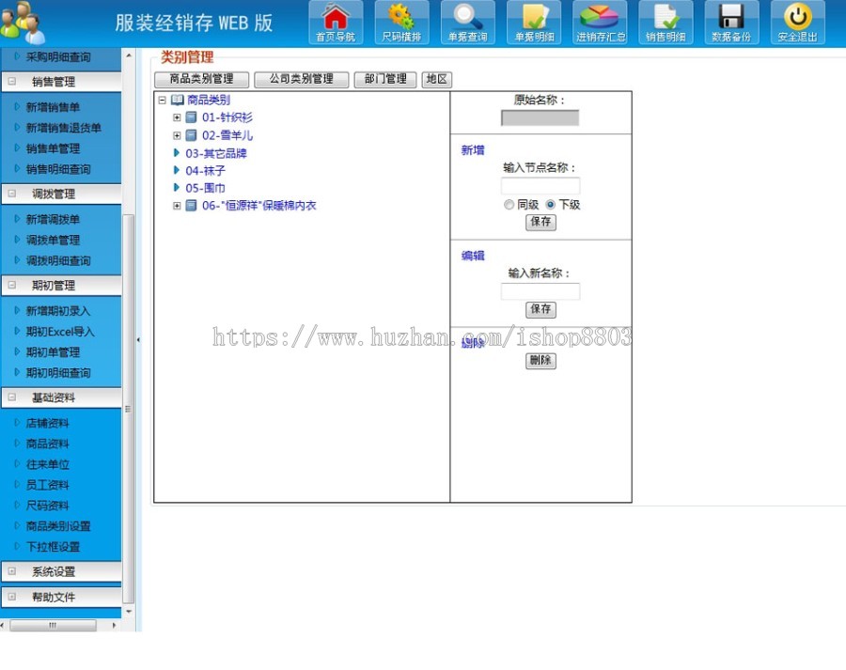Click the 输入节点名称 input field
This screenshot has width=846, height=670.
540,185
